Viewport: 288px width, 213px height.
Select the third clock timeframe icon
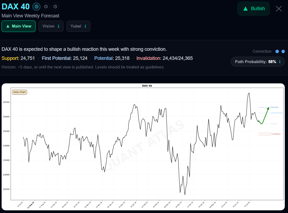[x=55, y=7]
